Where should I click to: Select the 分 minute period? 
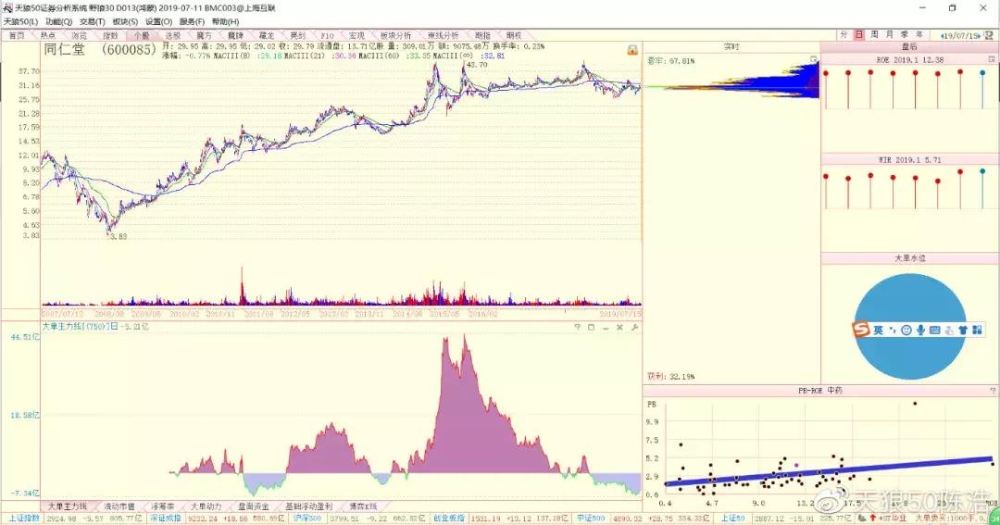pos(844,35)
